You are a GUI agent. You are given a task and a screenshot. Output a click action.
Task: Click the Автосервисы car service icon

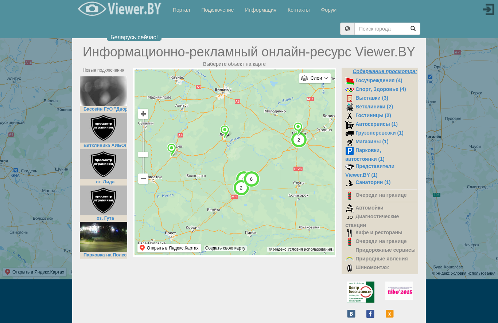point(350,124)
